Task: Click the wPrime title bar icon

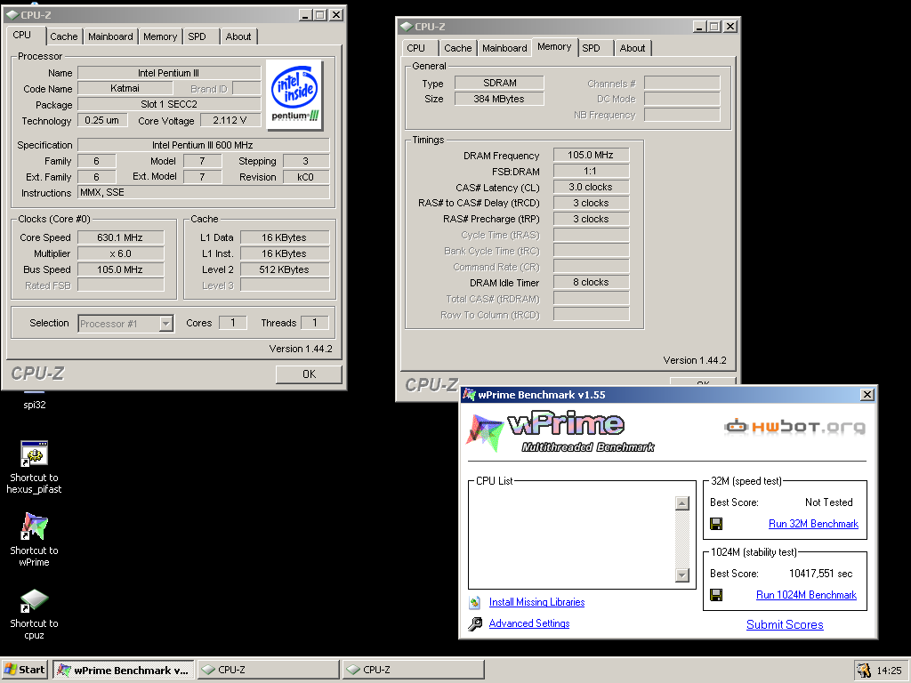Action: coord(469,395)
